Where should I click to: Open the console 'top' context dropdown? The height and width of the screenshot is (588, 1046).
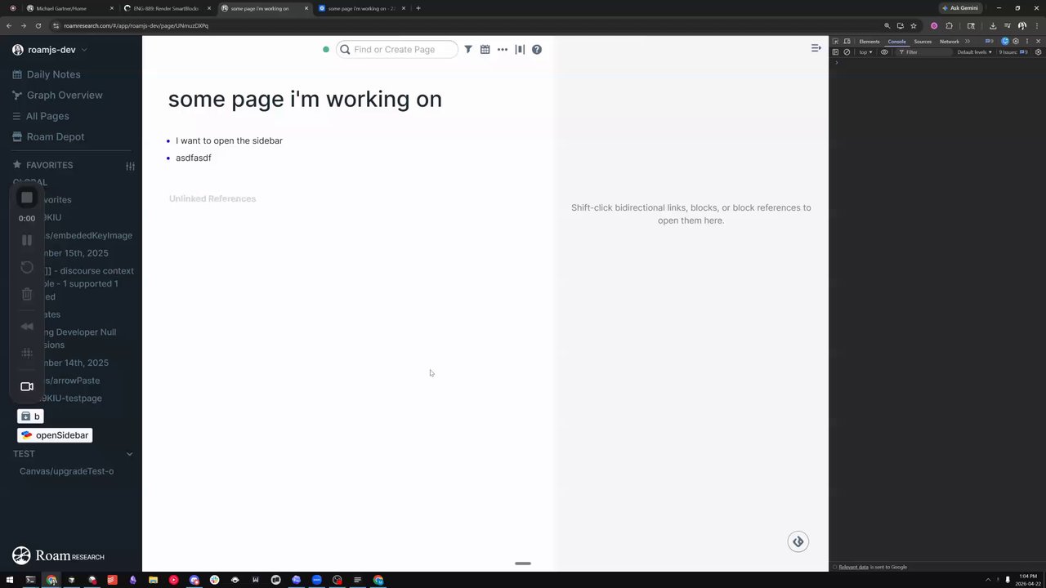pyautogui.click(x=865, y=52)
